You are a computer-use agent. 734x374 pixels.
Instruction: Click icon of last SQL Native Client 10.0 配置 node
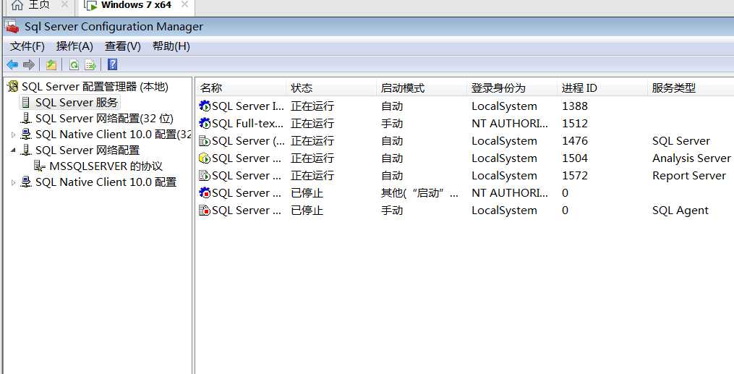26,182
